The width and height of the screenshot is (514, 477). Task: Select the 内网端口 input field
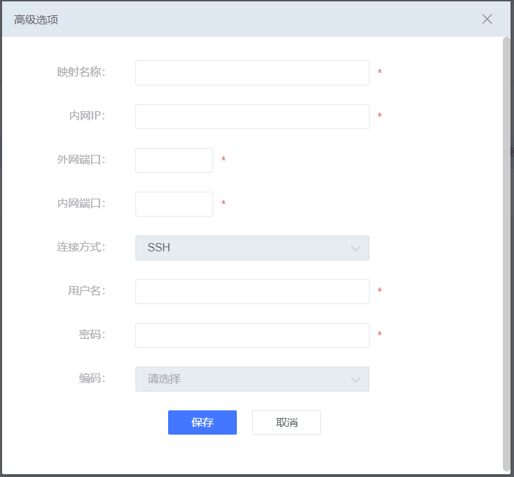tap(174, 204)
